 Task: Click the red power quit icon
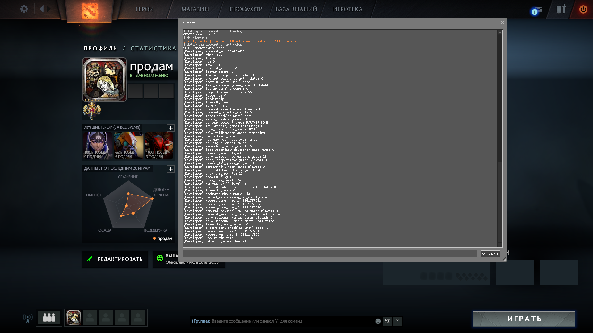tap(583, 9)
